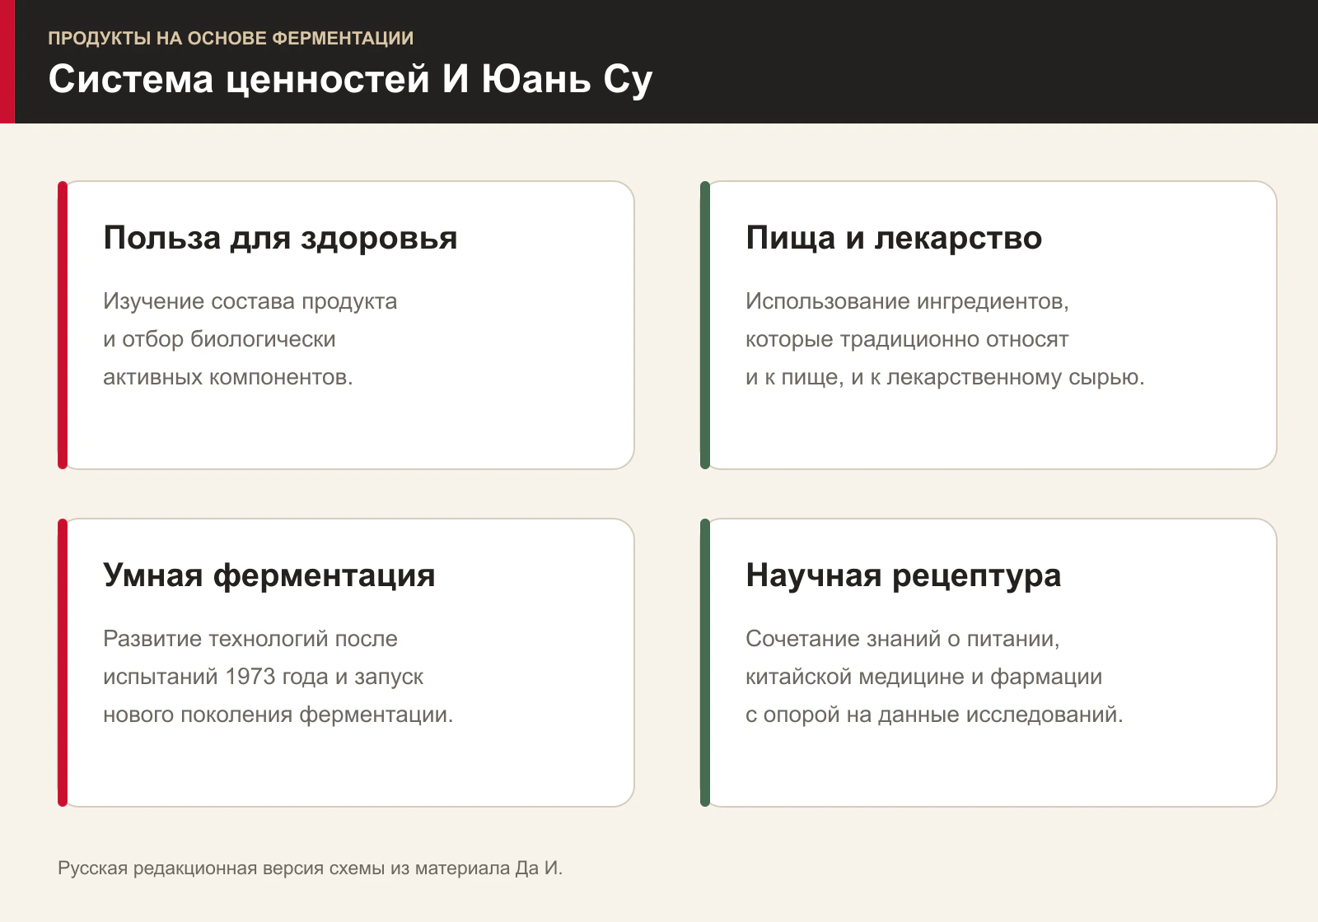Click the line 'испытаний 1973 года и запуск'
Viewport: 1318px width, 922px height.
[263, 677]
